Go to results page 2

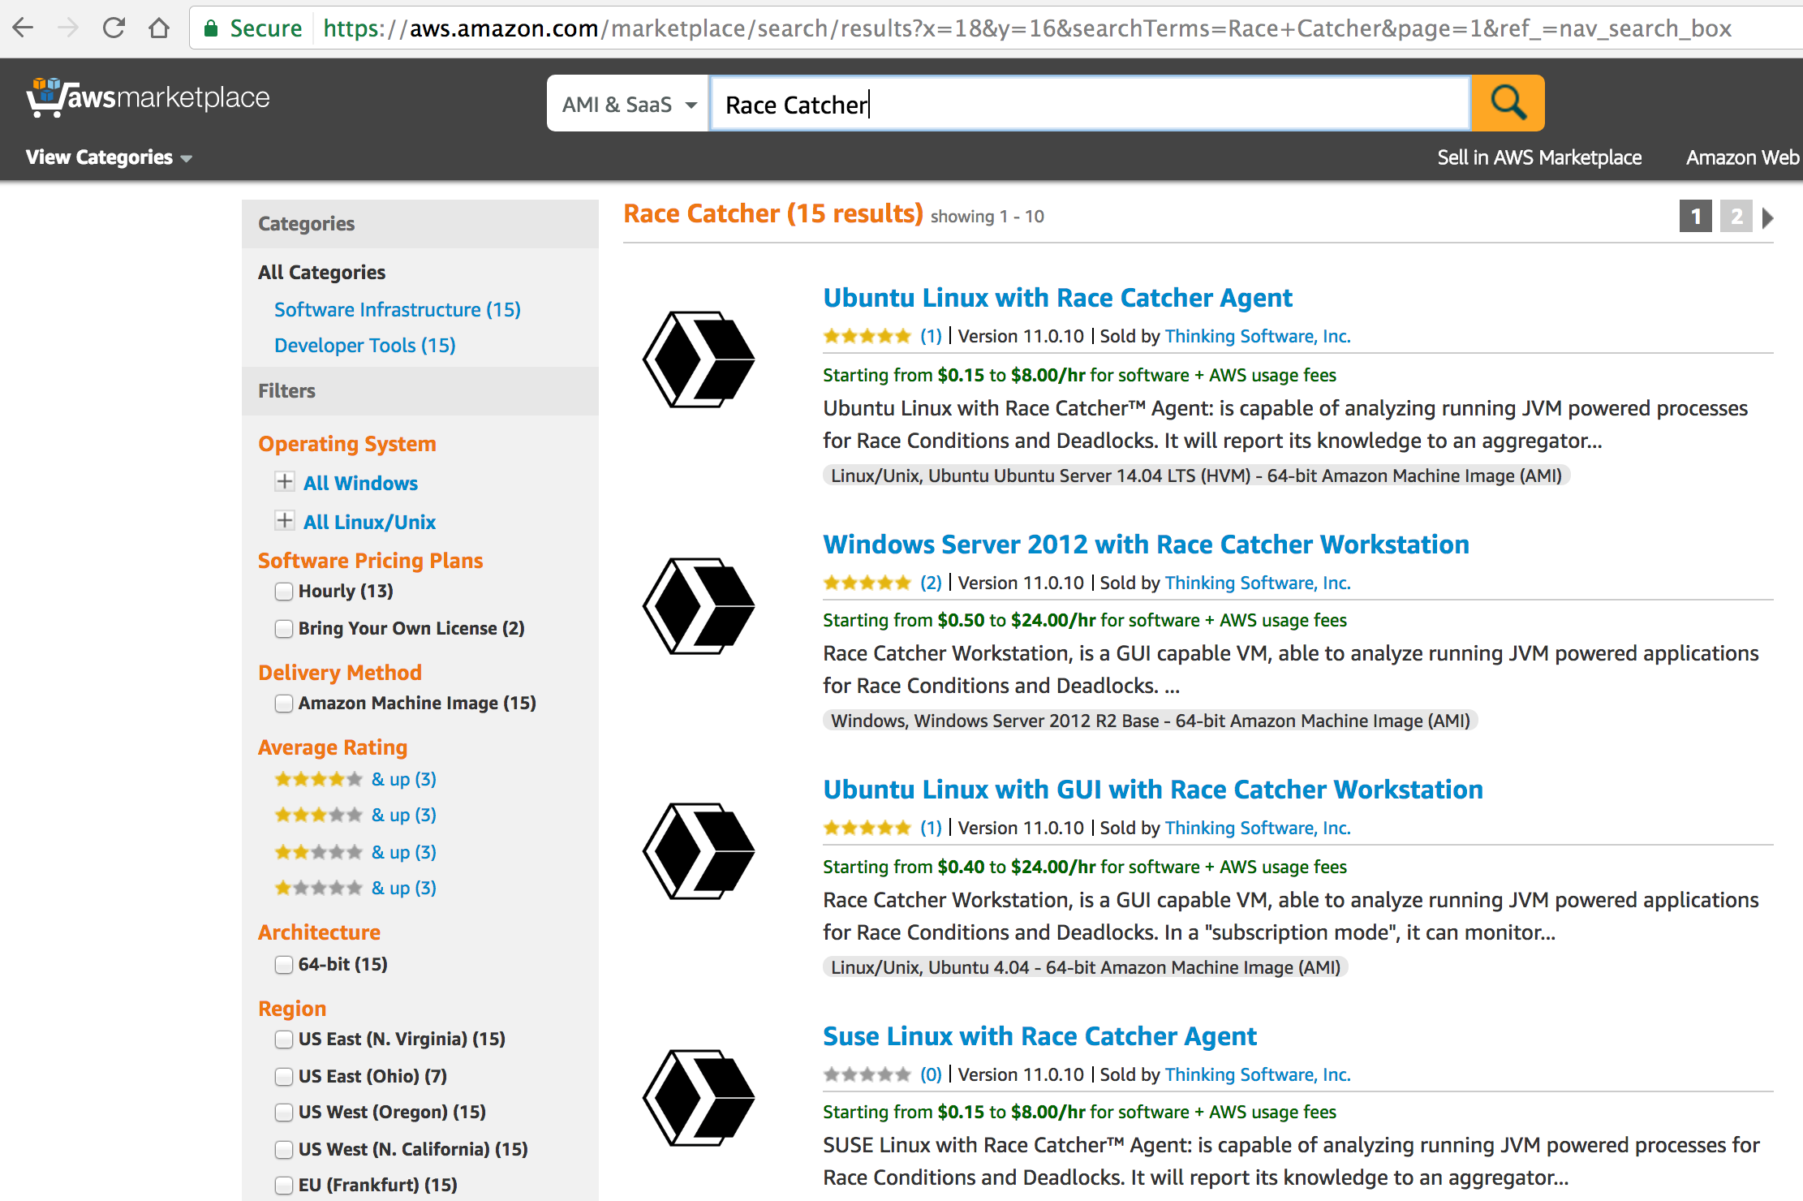1736,217
